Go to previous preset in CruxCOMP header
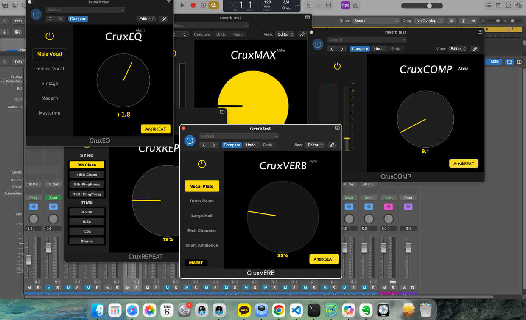This screenshot has height=320, width=526. (332, 49)
